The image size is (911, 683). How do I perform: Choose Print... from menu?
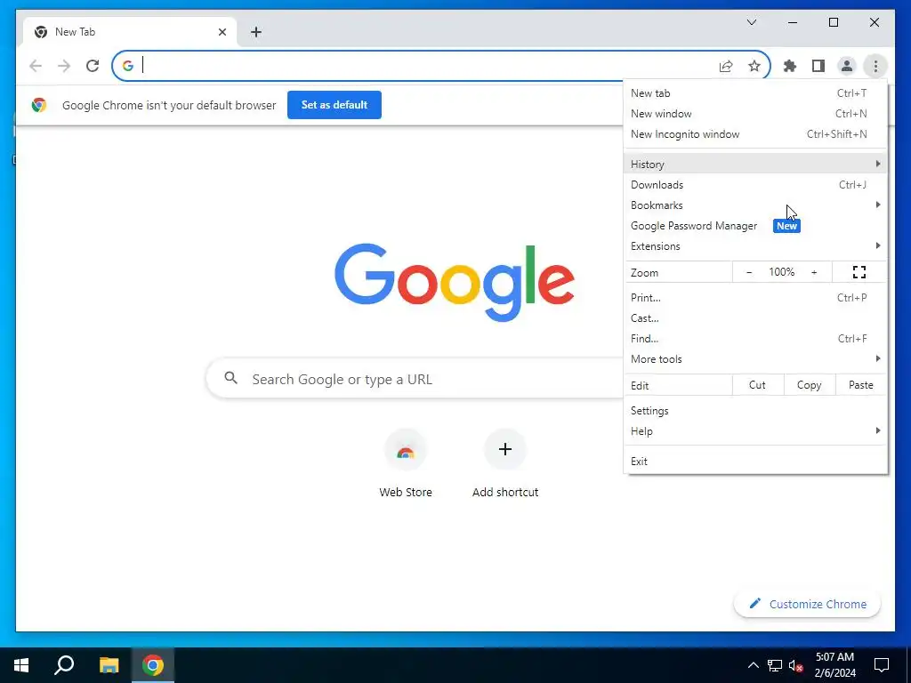pyautogui.click(x=755, y=297)
